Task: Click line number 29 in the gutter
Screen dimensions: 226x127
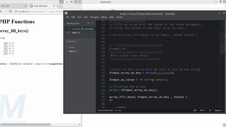Action: point(103,73)
